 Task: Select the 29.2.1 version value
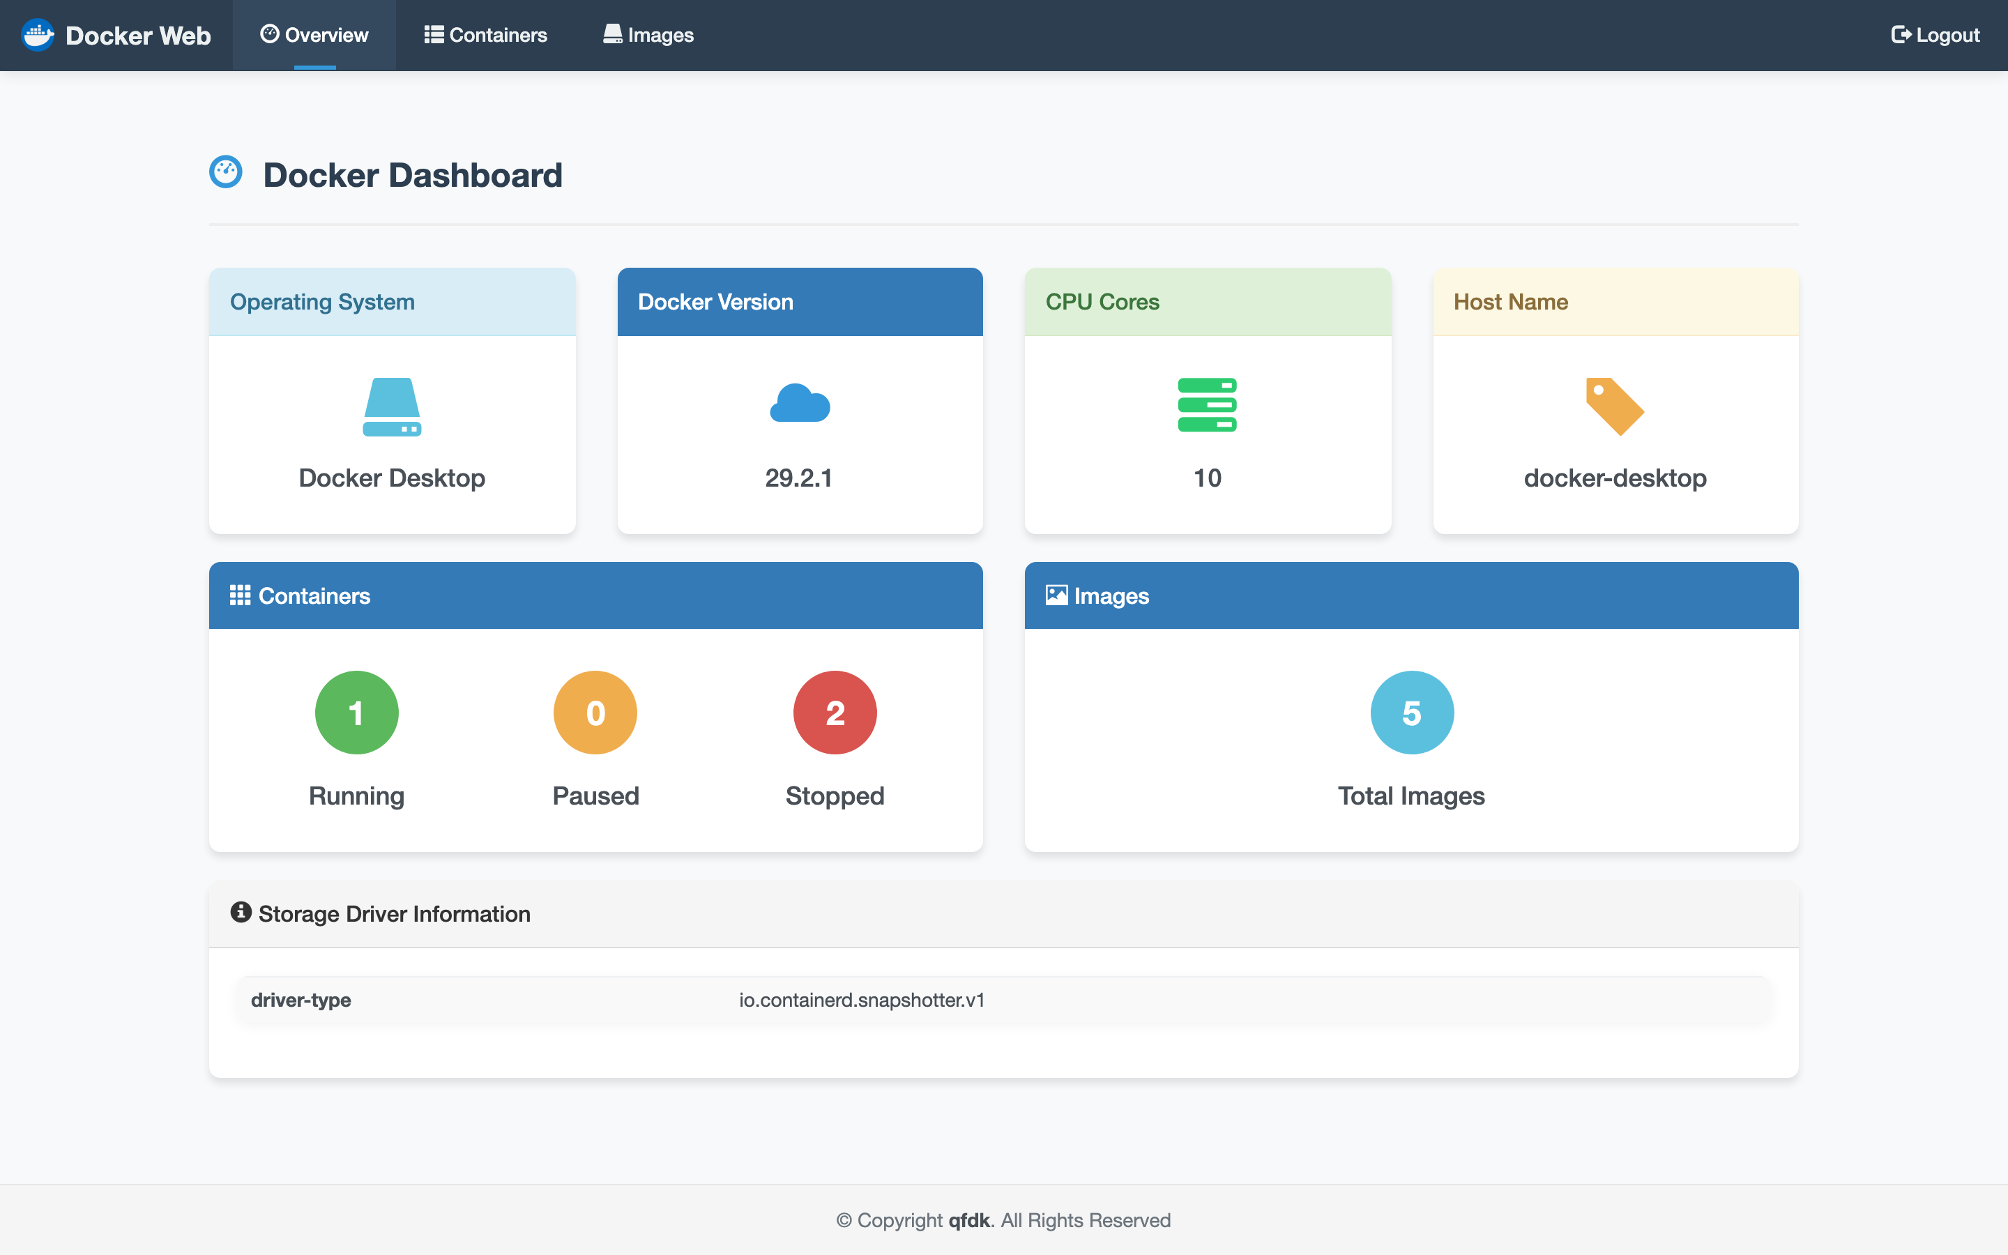(x=799, y=478)
